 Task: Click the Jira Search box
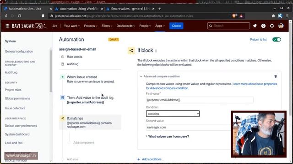coord(228,26)
